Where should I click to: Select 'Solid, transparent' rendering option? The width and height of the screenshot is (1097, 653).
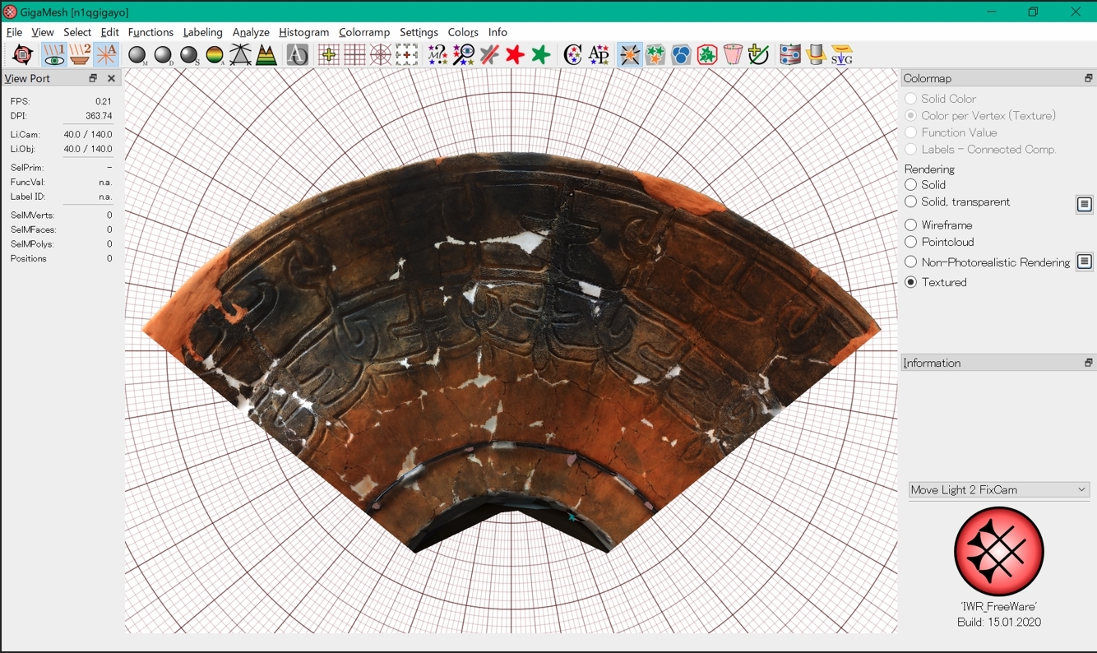[911, 201]
